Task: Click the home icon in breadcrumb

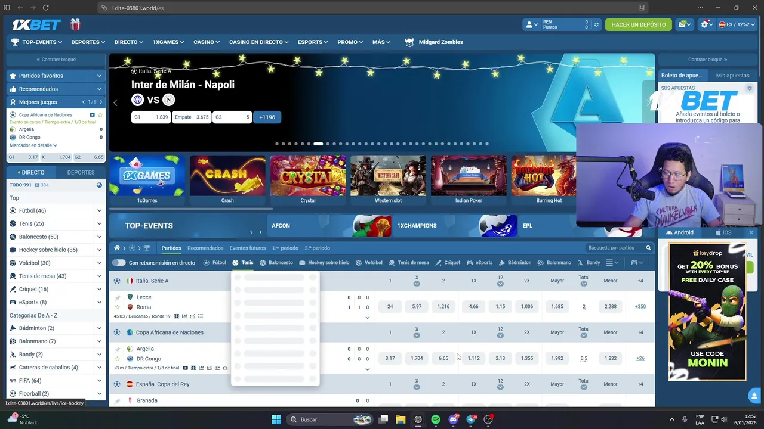Action: pyautogui.click(x=117, y=248)
